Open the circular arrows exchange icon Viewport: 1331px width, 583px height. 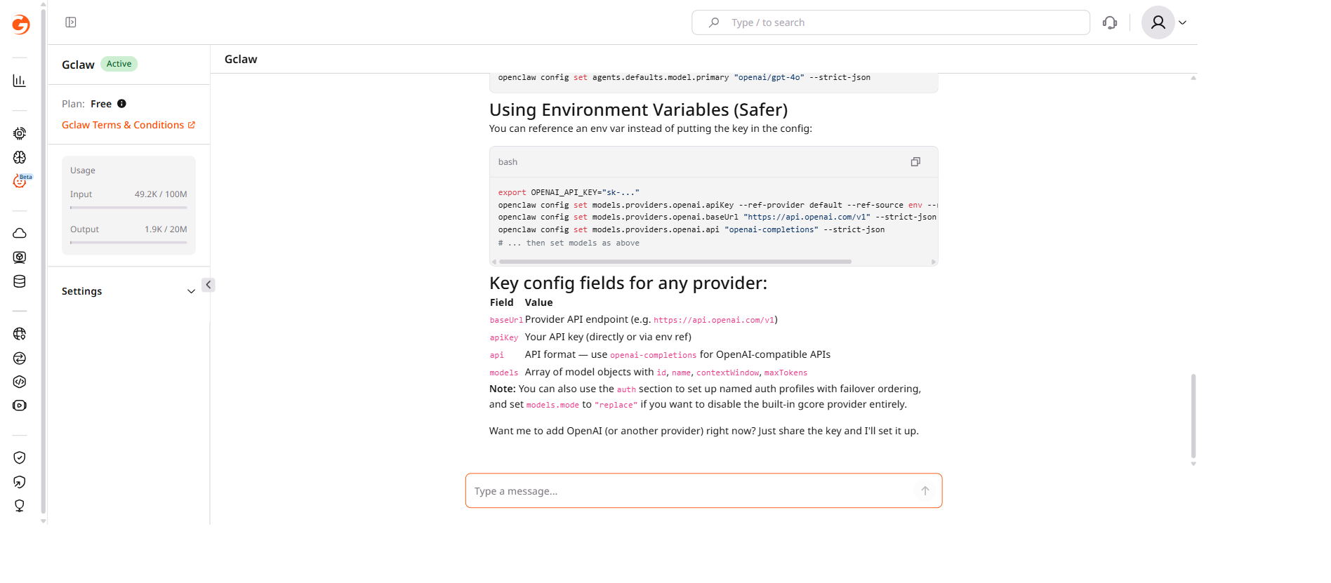(20, 358)
